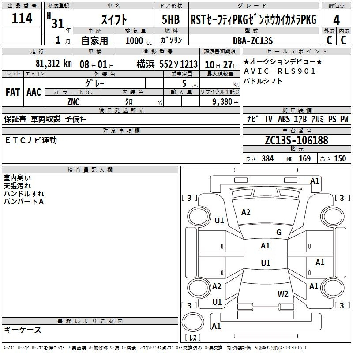The height and width of the screenshot is (353, 353).
Task: Select the height value 150
Action: pos(340,158)
